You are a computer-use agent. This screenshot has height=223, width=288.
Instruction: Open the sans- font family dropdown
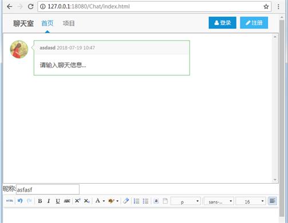point(219,201)
